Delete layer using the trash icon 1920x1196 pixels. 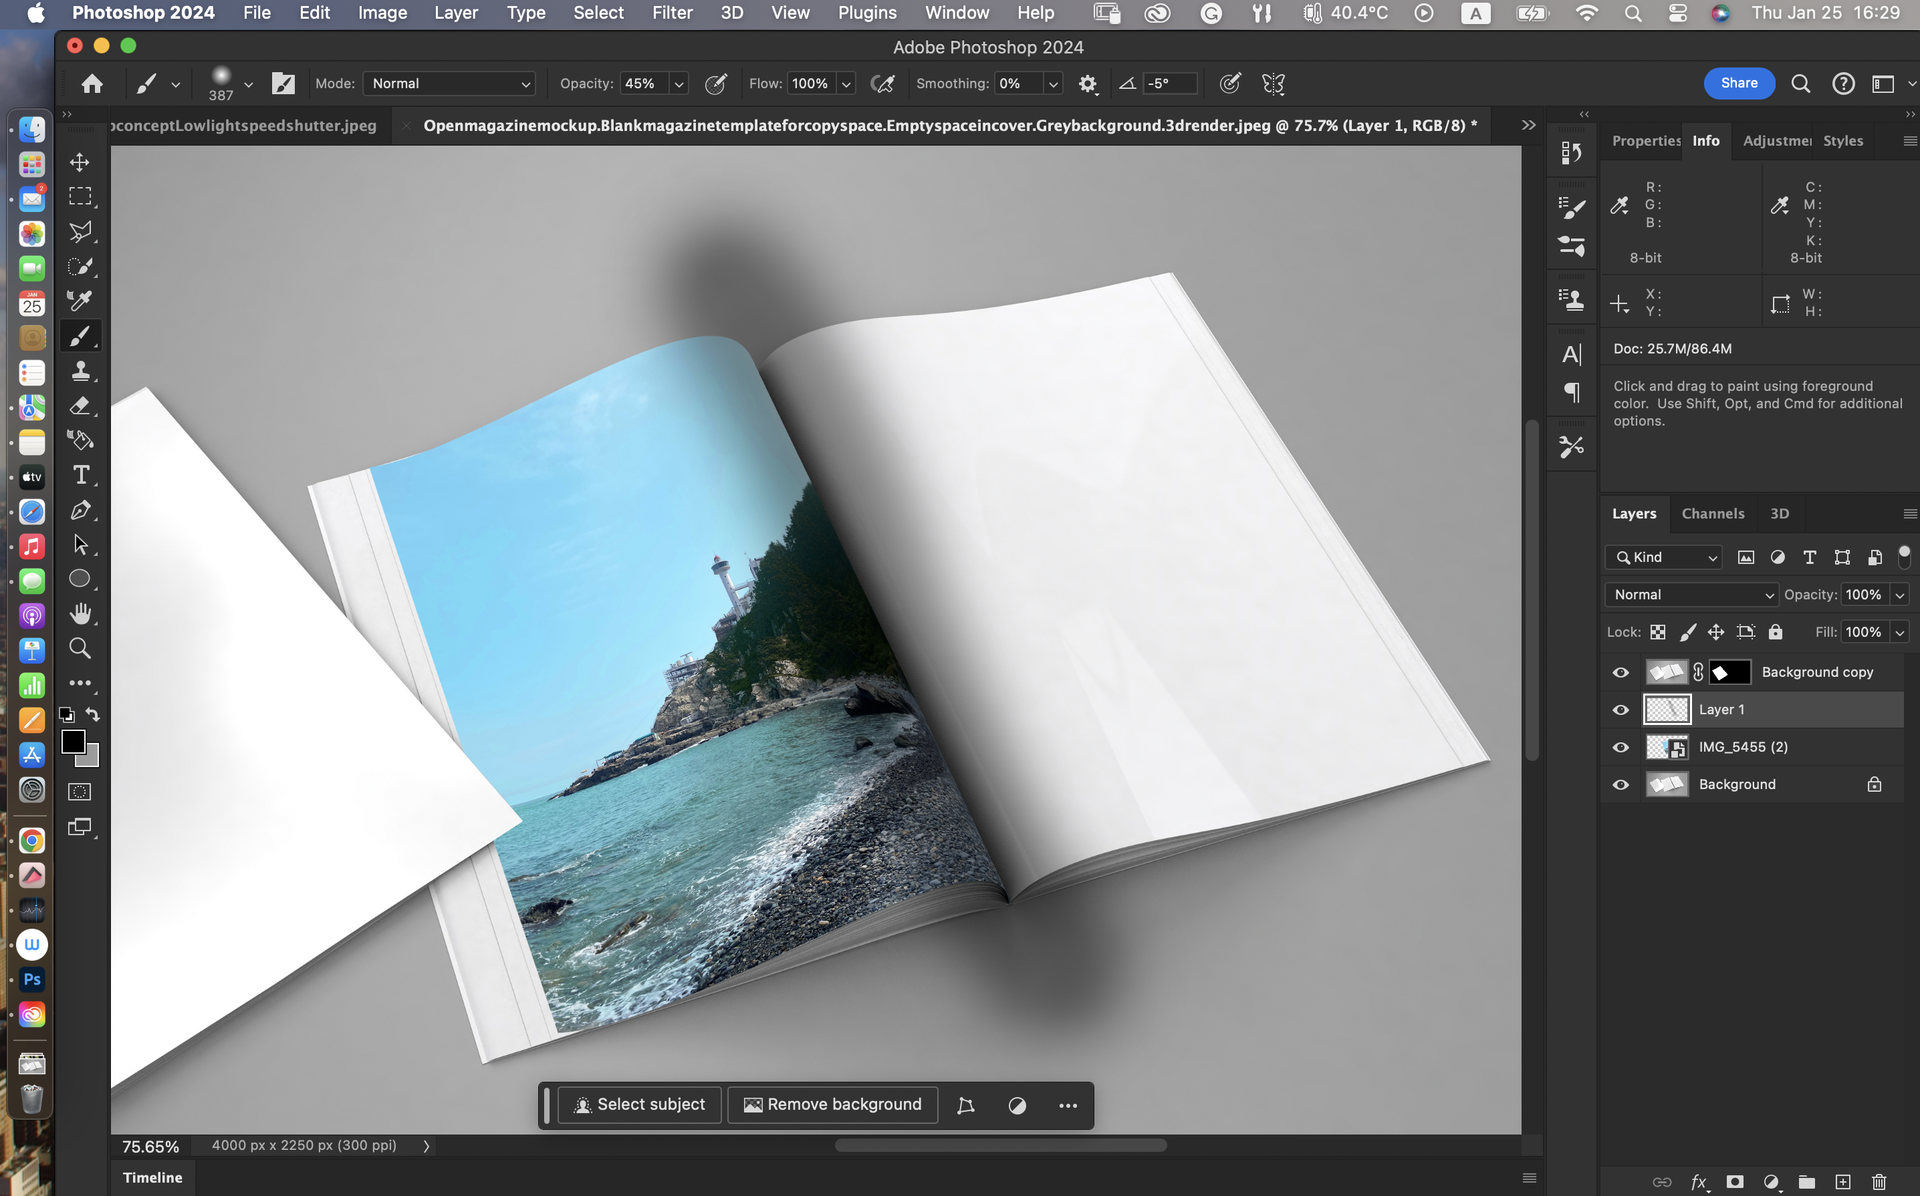1879,1182
